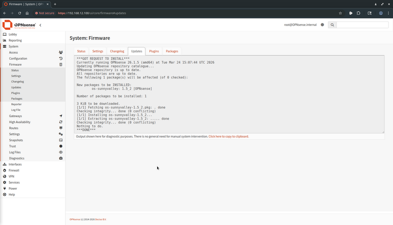Click the system status circle indicator
The height and width of the screenshot is (225, 393).
pos(322,25)
